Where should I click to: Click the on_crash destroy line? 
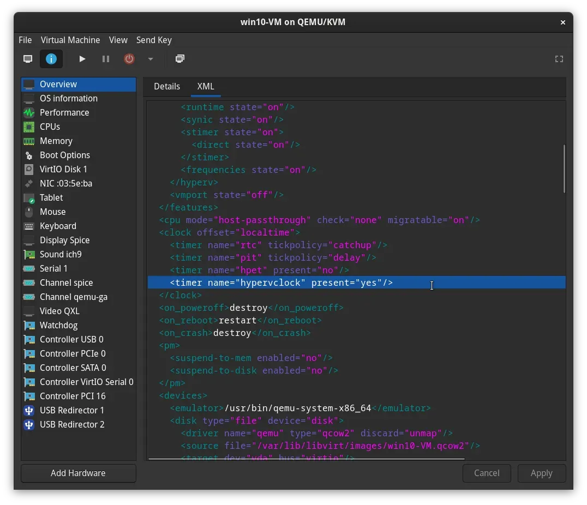click(235, 333)
